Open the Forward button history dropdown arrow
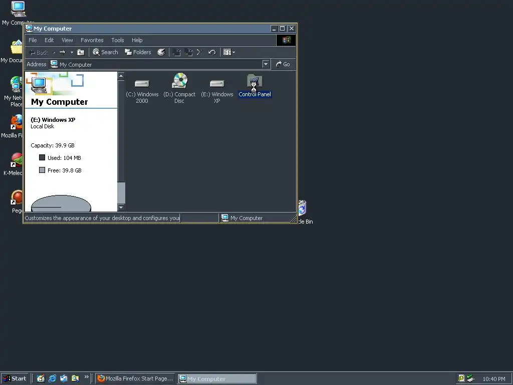 pos(72,52)
